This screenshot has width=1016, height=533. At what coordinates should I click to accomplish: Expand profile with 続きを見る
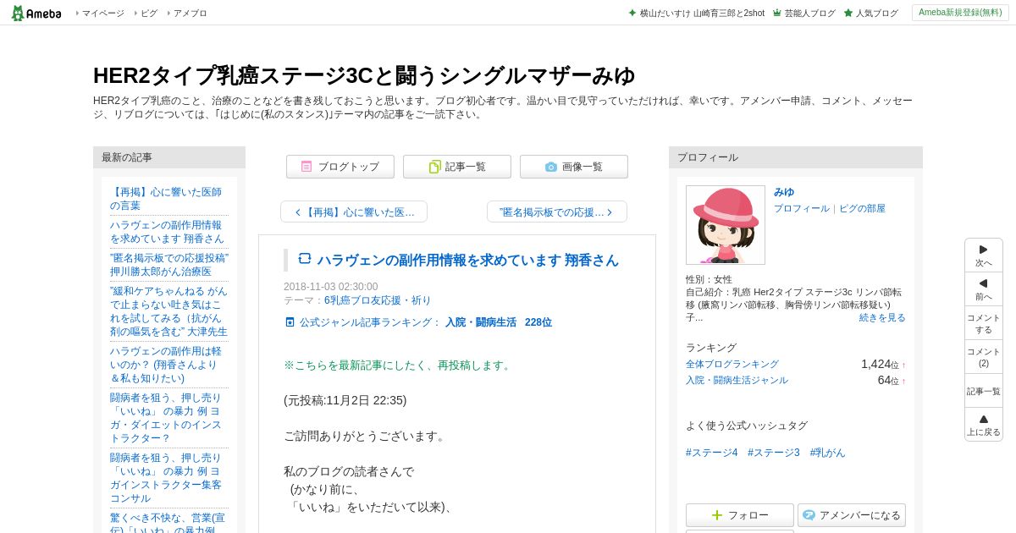[882, 317]
